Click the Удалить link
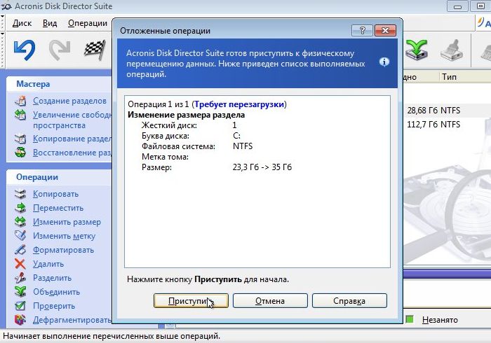491x343 pixels. click(x=48, y=264)
